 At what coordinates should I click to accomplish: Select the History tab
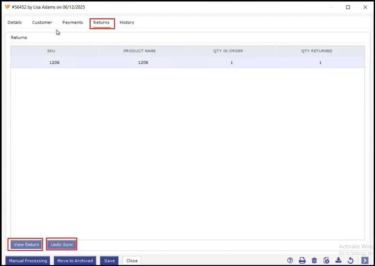[x=127, y=22]
